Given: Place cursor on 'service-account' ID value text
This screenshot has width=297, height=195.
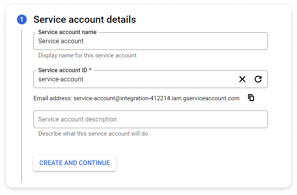Looking at the screenshot, I should tap(61, 79).
